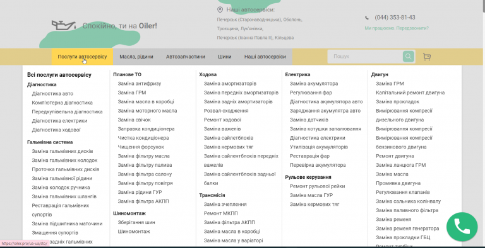Click the location pin icon near Наші автосервіси
The width and height of the screenshot is (485, 248).
(220, 10)
